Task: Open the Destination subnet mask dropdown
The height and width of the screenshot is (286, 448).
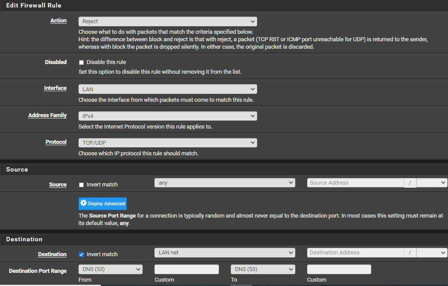Action: [x=432, y=253]
